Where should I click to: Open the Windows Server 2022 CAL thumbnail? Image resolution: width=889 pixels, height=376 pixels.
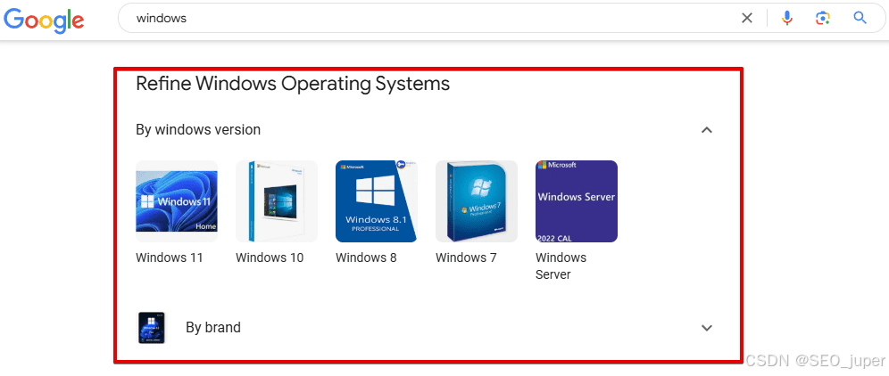coord(577,201)
